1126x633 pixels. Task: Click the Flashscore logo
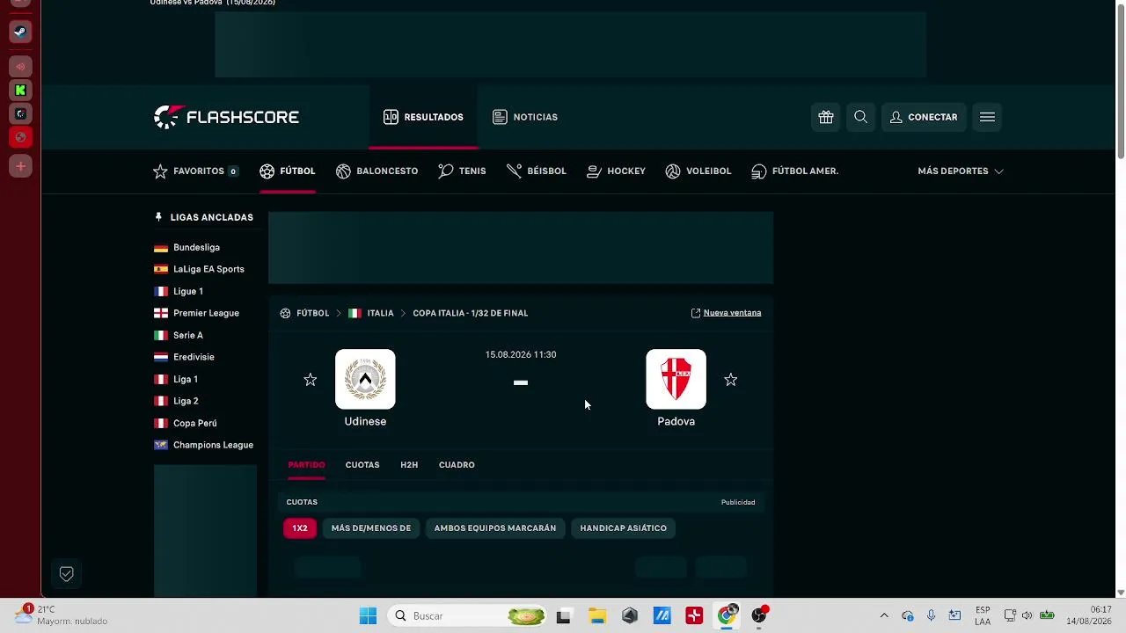pyautogui.click(x=226, y=117)
